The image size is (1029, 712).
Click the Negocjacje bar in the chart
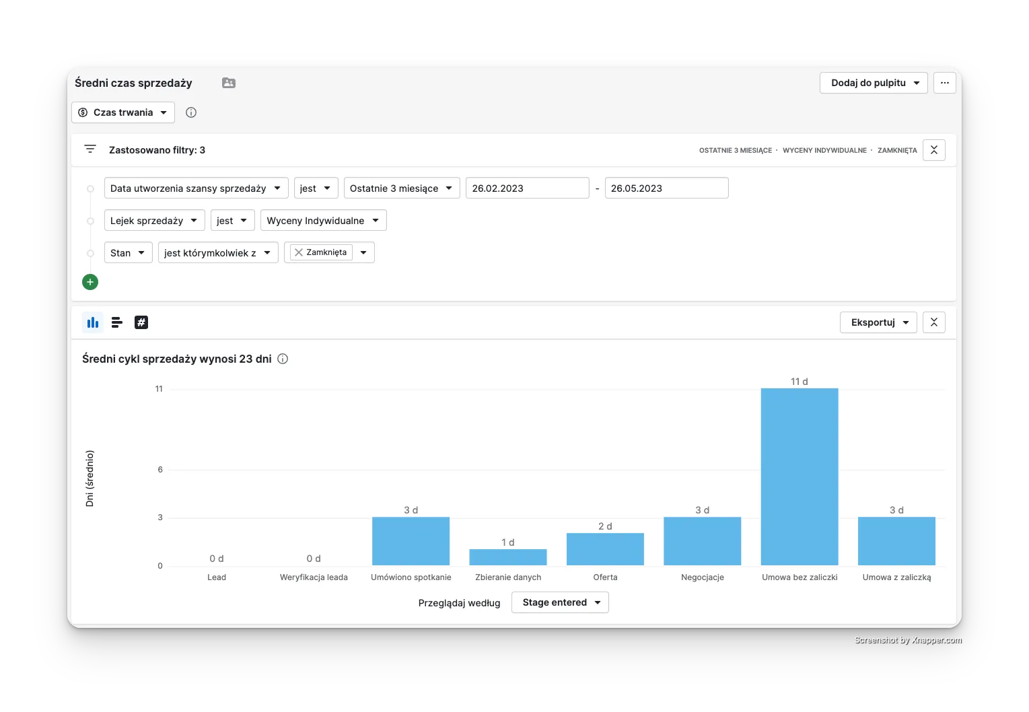pyautogui.click(x=703, y=541)
